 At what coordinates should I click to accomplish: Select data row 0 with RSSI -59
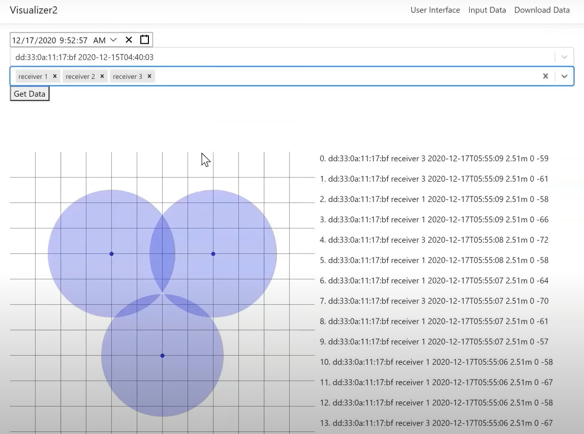[x=434, y=158]
